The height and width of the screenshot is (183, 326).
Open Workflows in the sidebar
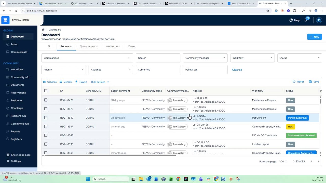click(17, 69)
